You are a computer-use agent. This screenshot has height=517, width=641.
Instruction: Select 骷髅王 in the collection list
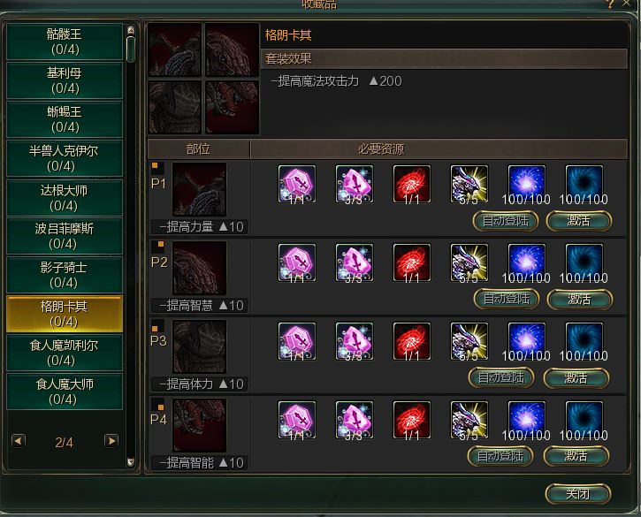65,42
